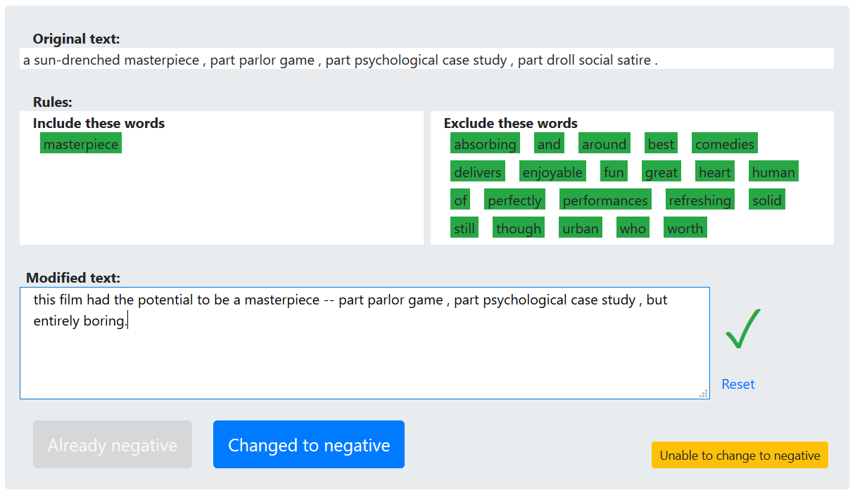The height and width of the screenshot is (495, 855).
Task: Click the 'urban' excluded word tag
Action: [x=581, y=228]
